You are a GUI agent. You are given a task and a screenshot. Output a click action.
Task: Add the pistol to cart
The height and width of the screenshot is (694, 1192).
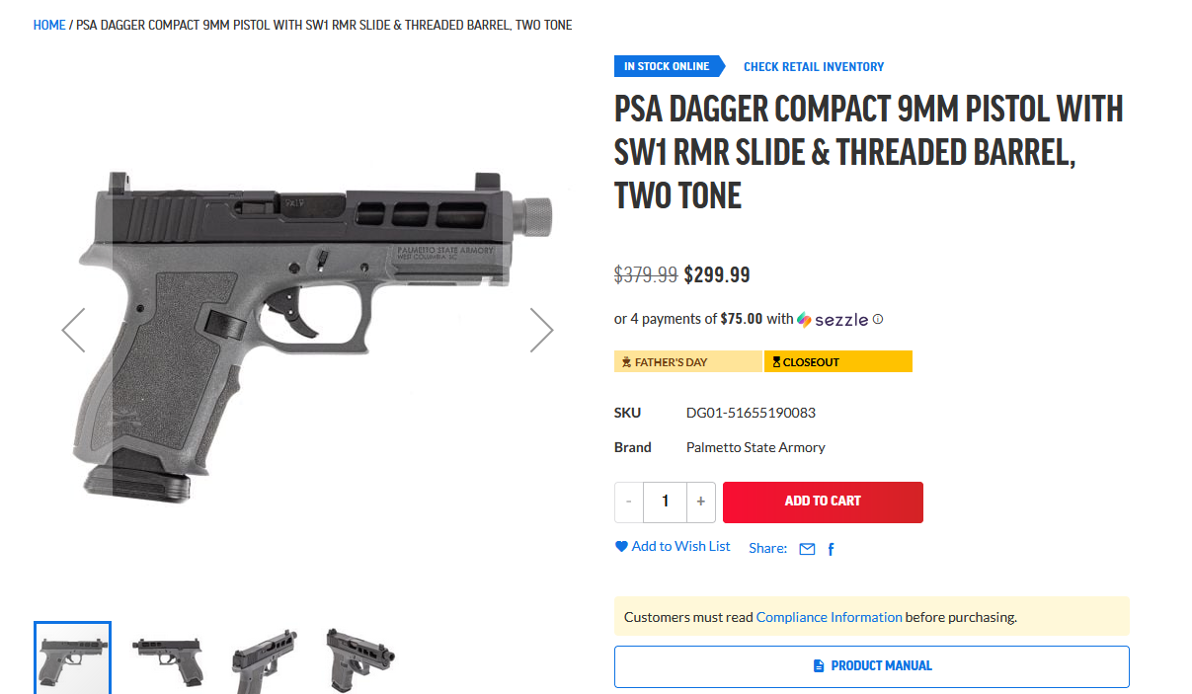(x=823, y=501)
